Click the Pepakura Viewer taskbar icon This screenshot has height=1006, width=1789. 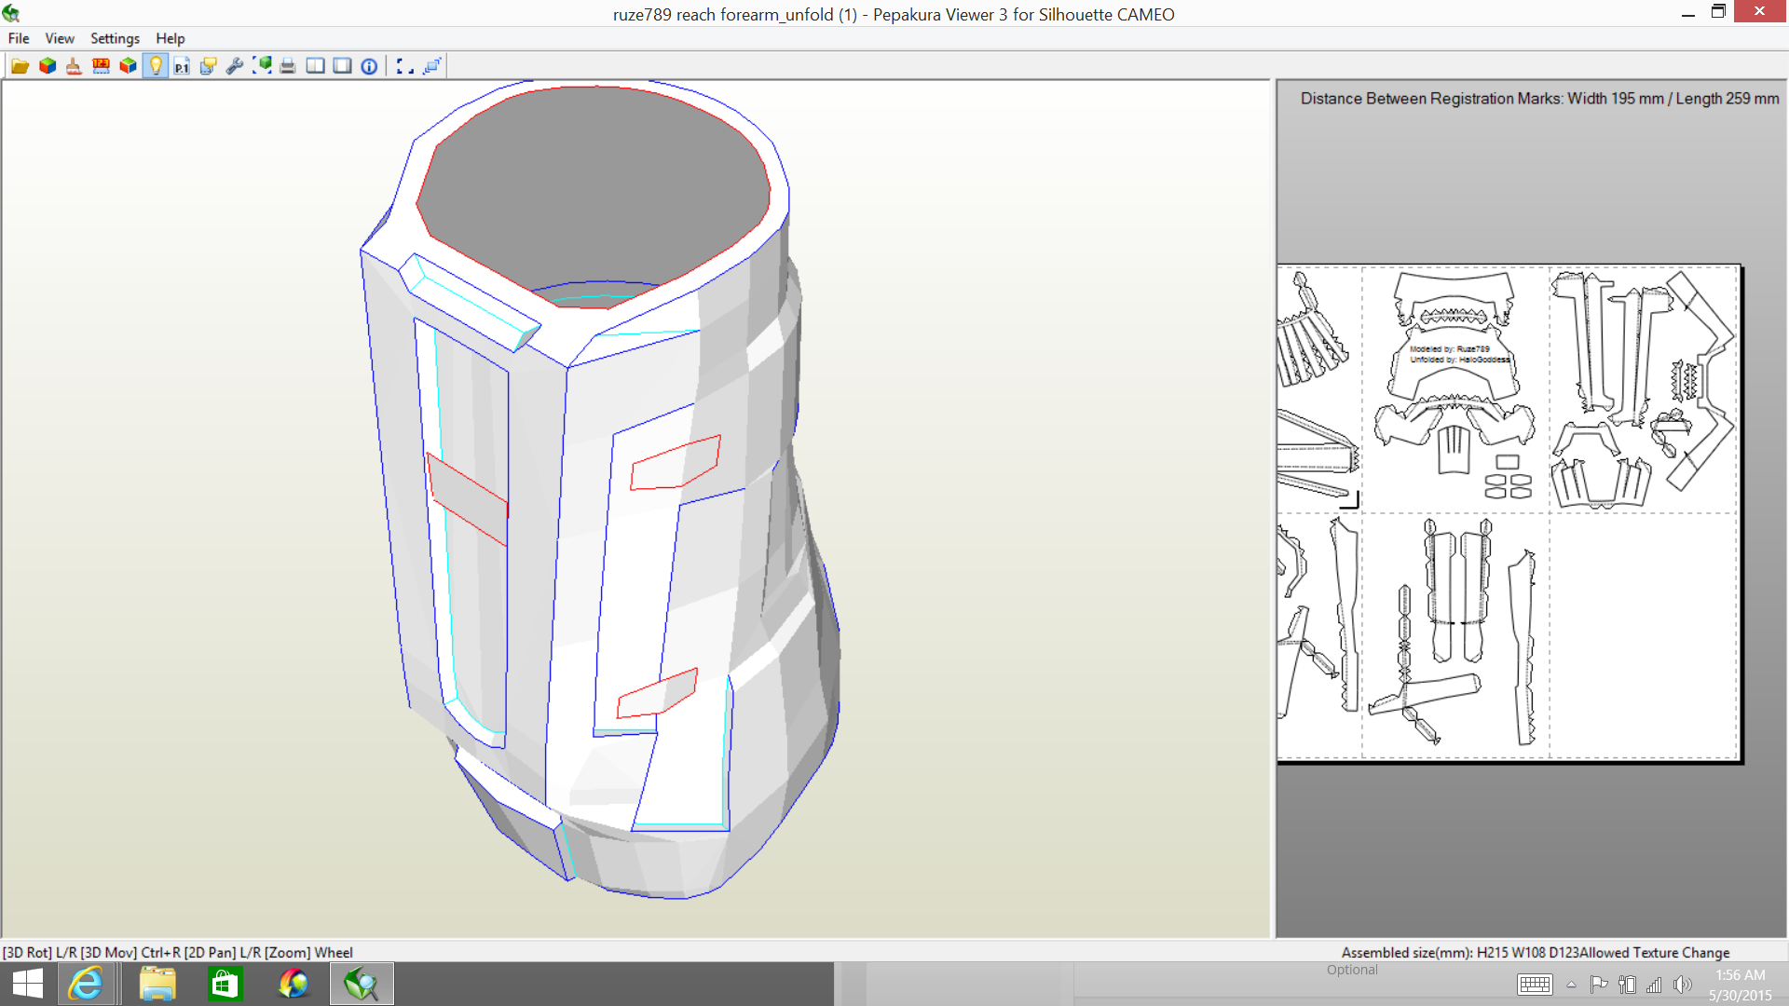[362, 984]
